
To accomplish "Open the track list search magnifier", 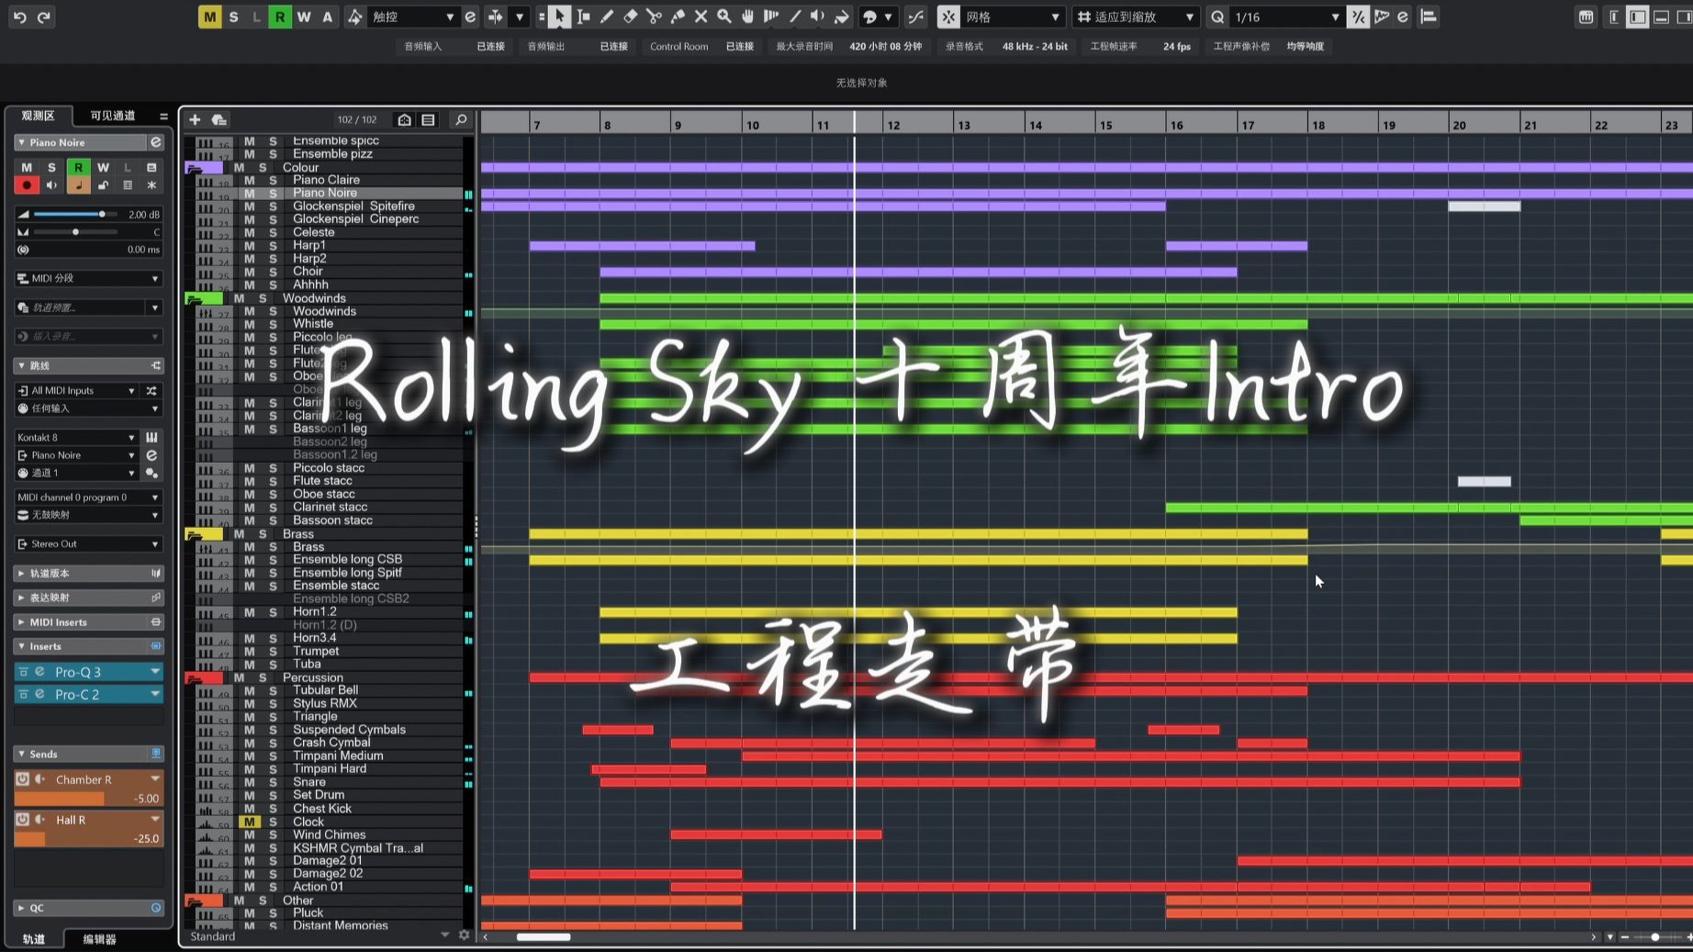I will pos(461,119).
